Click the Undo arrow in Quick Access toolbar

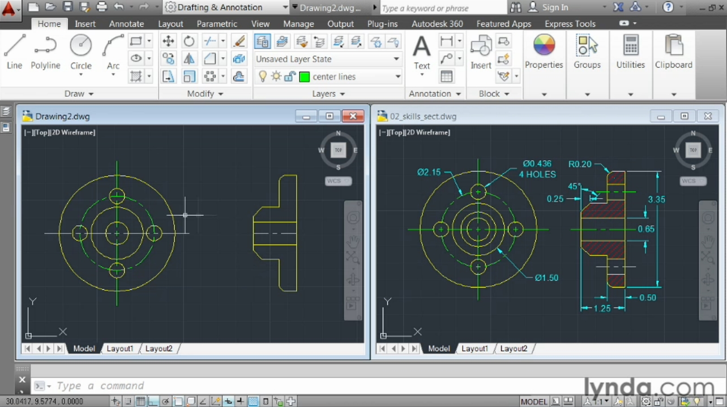click(119, 7)
